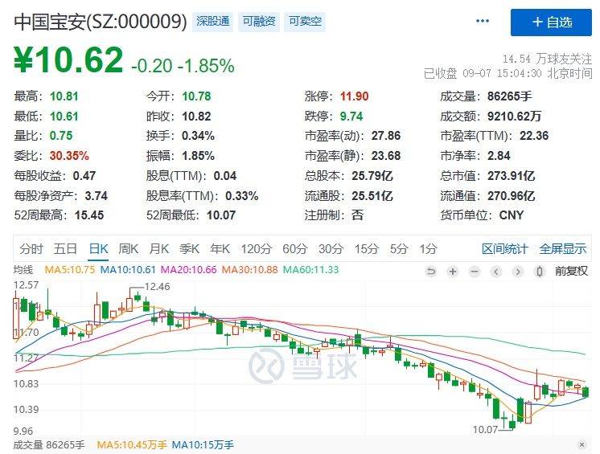Click the 成交量 value 86265手
600x454 pixels.
coord(509,96)
